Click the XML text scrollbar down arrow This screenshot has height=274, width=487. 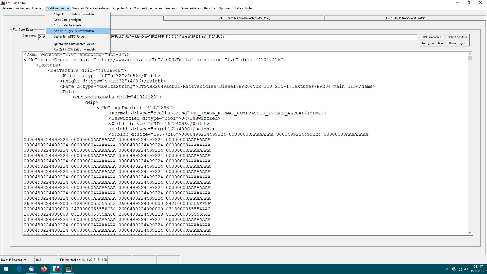470,233
